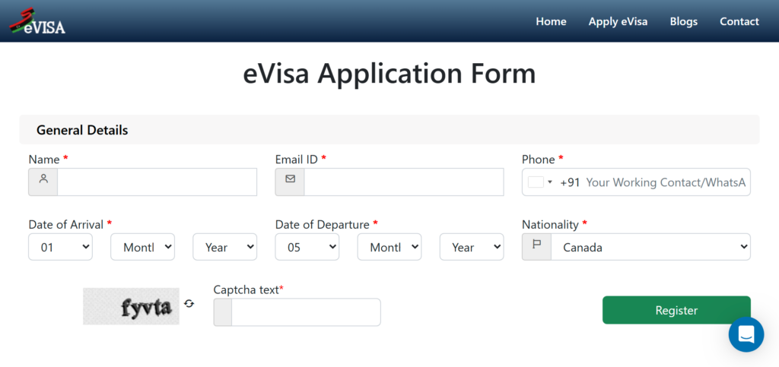Image resolution: width=779 pixels, height=367 pixels.
Task: Focus the Captcha text input field
Action: [305, 312]
